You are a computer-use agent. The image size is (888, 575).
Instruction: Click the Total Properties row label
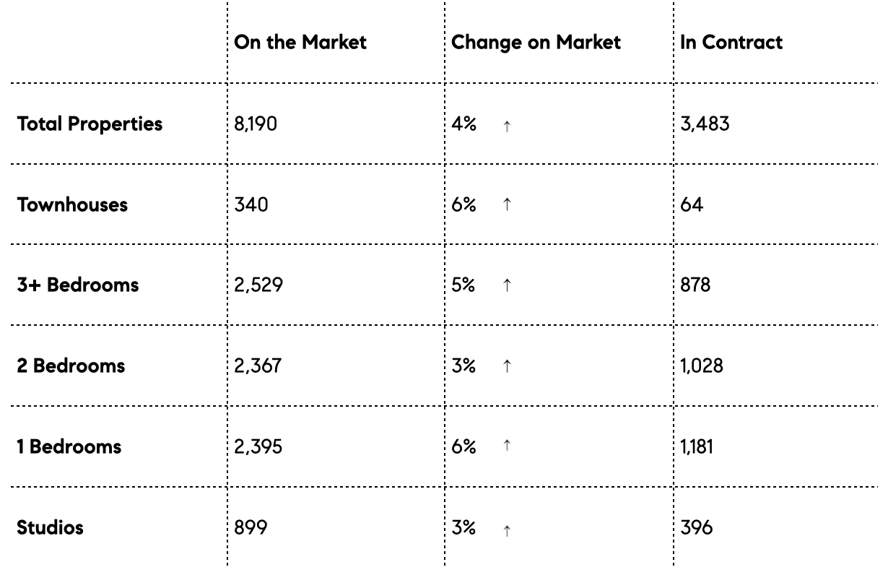coord(90,124)
